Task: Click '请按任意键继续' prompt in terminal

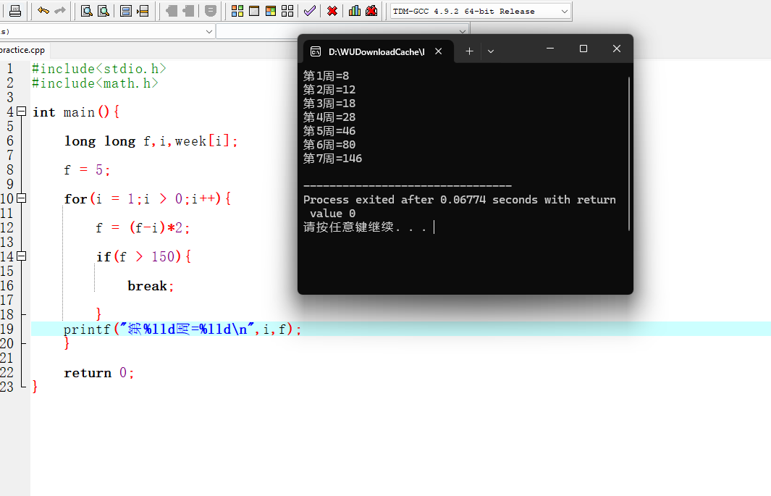Action: click(348, 227)
